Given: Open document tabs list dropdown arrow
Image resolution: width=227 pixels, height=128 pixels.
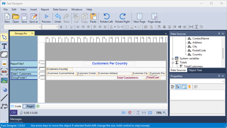Looking at the screenshot, I should (x=166, y=34).
